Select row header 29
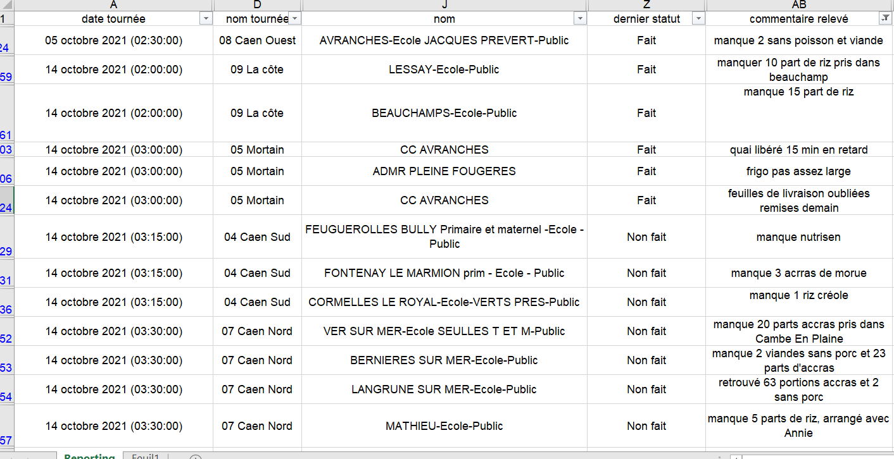This screenshot has width=894, height=459. [7, 236]
